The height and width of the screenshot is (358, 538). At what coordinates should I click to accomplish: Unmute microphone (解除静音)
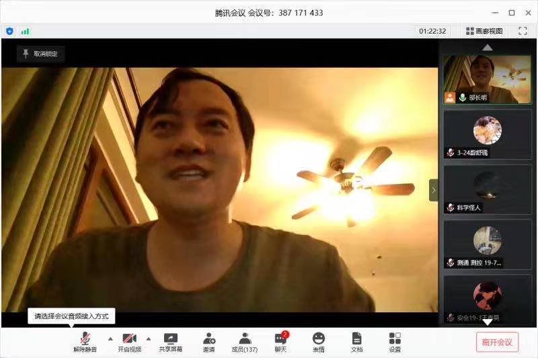[85, 342]
